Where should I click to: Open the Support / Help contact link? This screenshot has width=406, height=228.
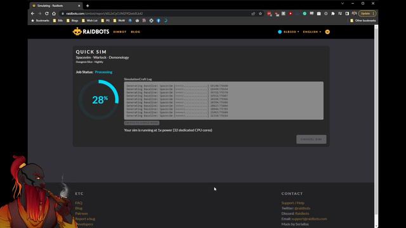click(293, 203)
